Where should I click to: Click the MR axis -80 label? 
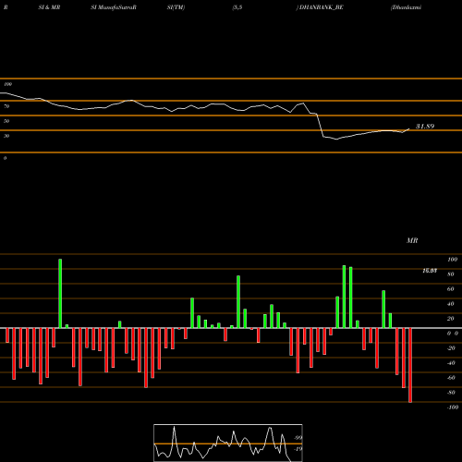[451, 393]
